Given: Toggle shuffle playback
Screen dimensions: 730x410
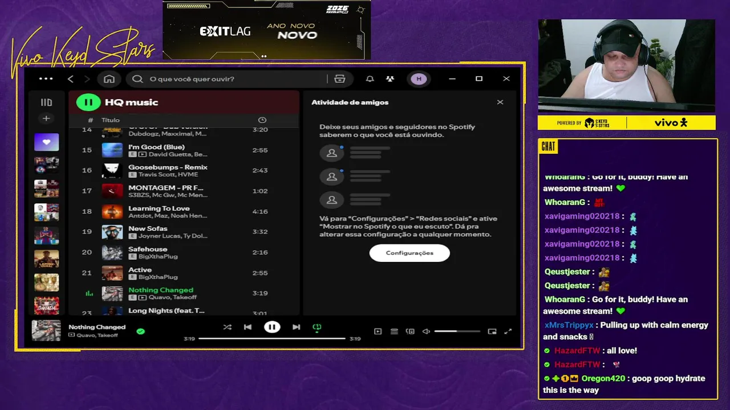Looking at the screenshot, I should pos(227,327).
